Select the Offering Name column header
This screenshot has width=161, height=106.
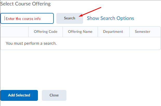[80, 32]
